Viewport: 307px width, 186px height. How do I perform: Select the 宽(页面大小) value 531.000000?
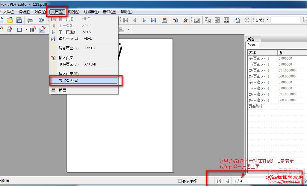click(287, 70)
